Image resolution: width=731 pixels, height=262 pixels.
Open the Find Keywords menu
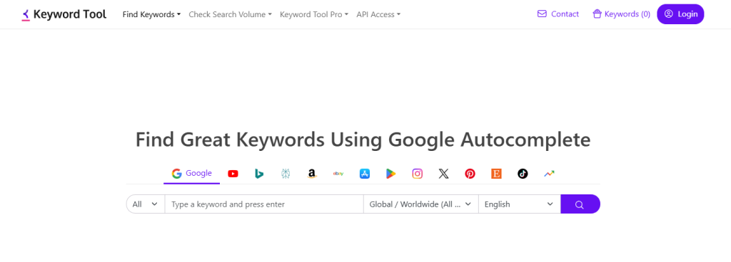[x=151, y=14]
